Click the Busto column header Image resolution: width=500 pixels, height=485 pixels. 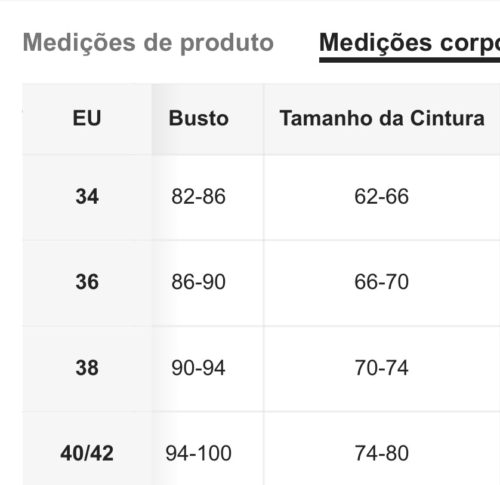point(199,118)
